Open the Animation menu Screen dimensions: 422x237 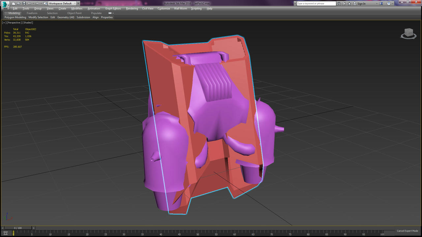[x=94, y=9]
